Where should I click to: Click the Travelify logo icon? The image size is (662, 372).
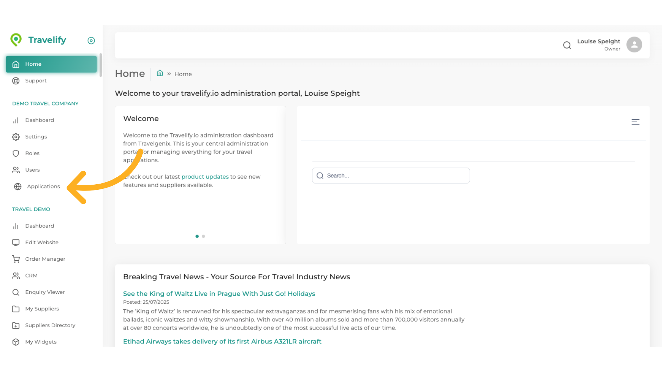16,40
